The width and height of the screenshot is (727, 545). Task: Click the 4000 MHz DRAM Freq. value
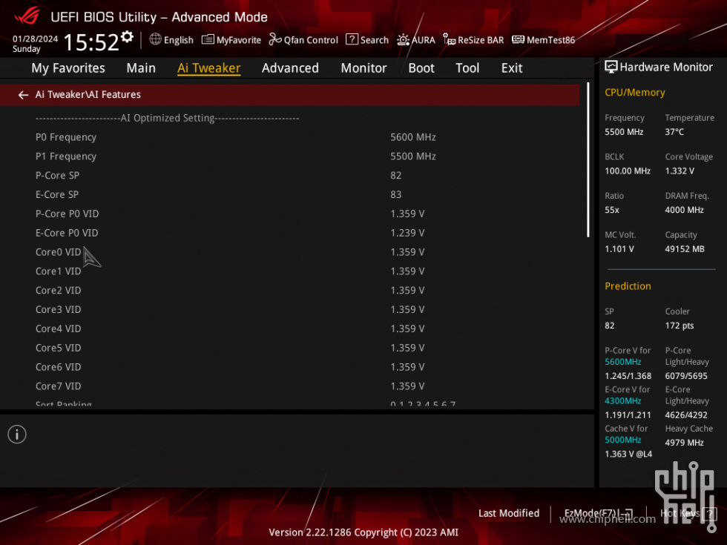[684, 210]
